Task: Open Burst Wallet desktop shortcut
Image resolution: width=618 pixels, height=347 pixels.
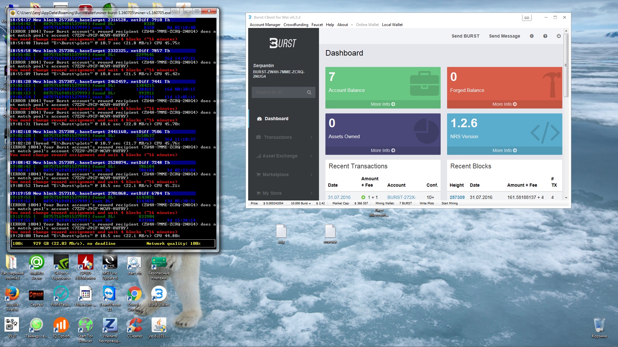Action: [x=159, y=296]
